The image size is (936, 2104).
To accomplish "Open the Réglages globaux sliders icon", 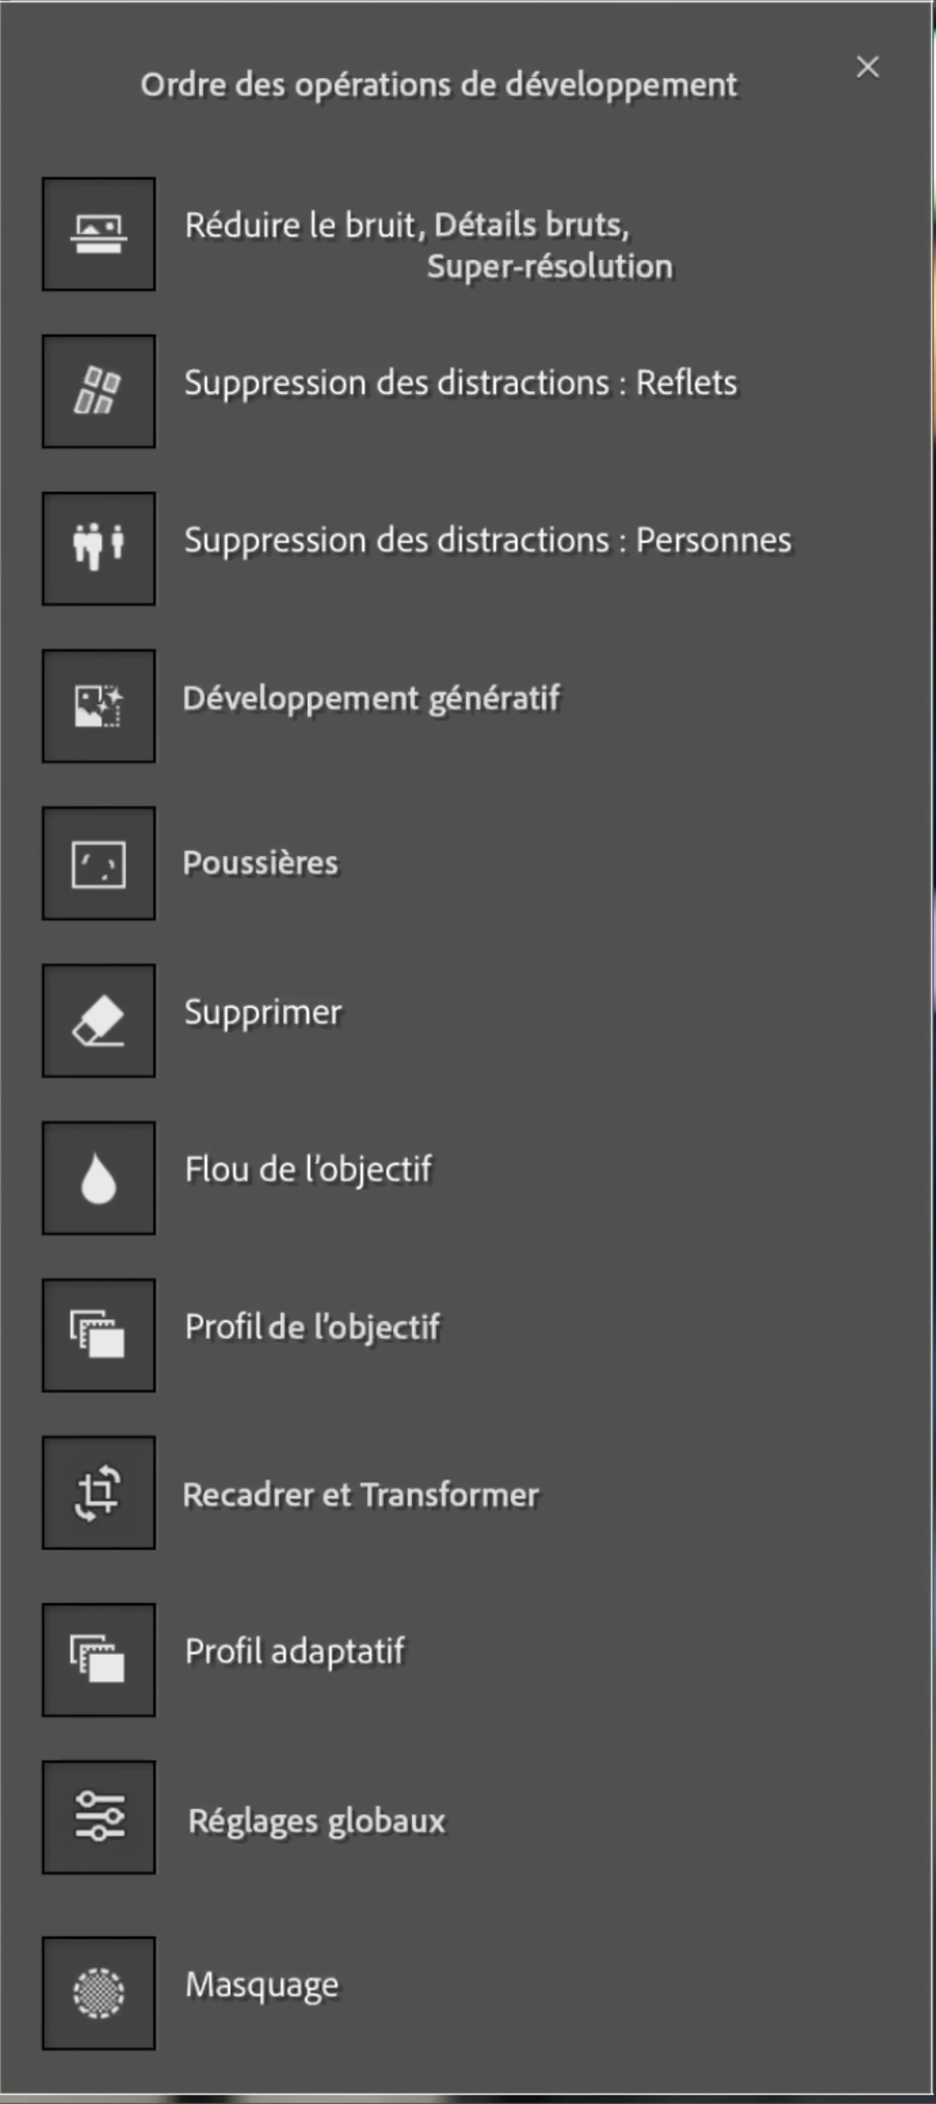I will click(x=99, y=1817).
